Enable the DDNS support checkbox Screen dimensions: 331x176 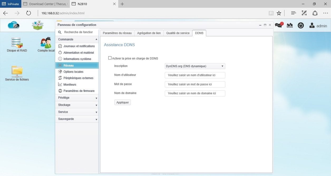(x=110, y=58)
